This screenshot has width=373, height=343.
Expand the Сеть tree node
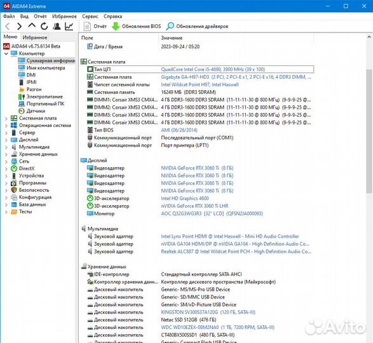tap(6, 161)
